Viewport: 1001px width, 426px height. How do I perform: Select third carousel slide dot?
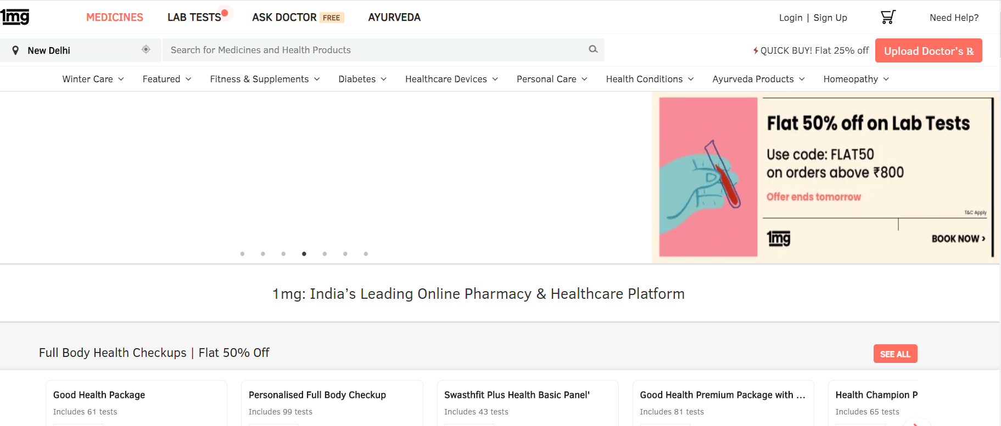[283, 254]
